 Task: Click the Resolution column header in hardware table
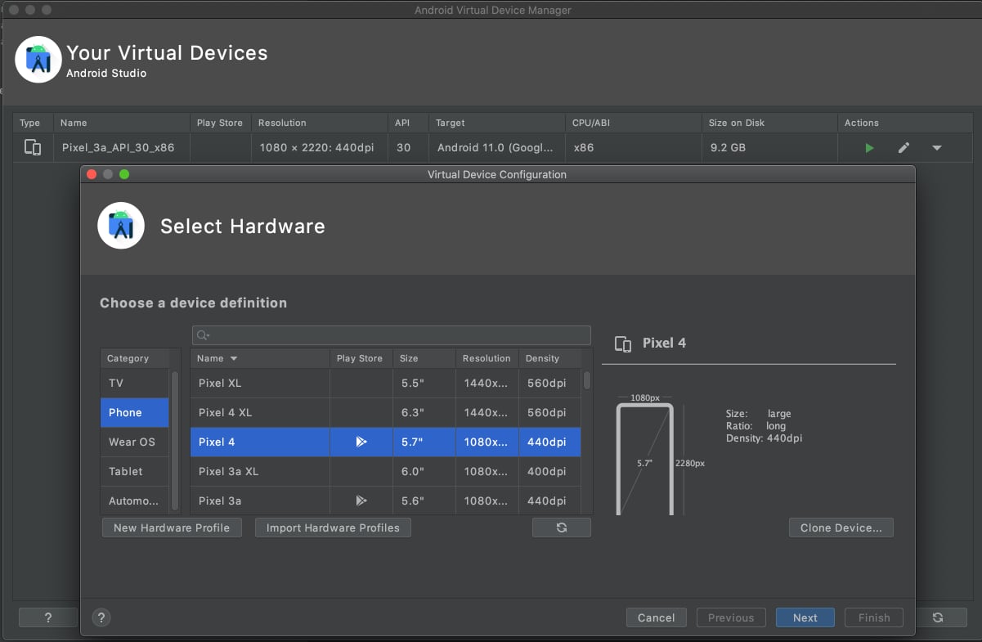click(x=487, y=358)
